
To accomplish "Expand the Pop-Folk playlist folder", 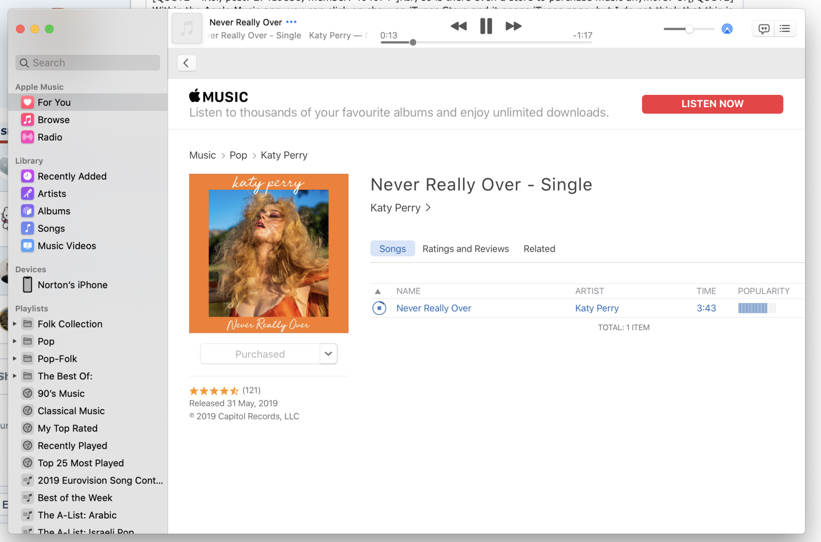I will coord(15,359).
